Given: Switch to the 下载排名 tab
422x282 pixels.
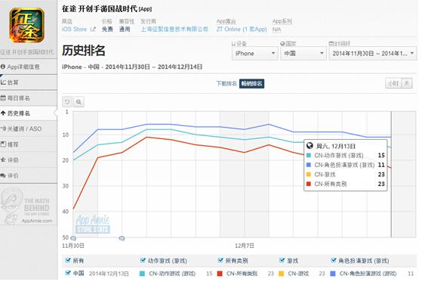Looking at the screenshot, I should [x=226, y=84].
